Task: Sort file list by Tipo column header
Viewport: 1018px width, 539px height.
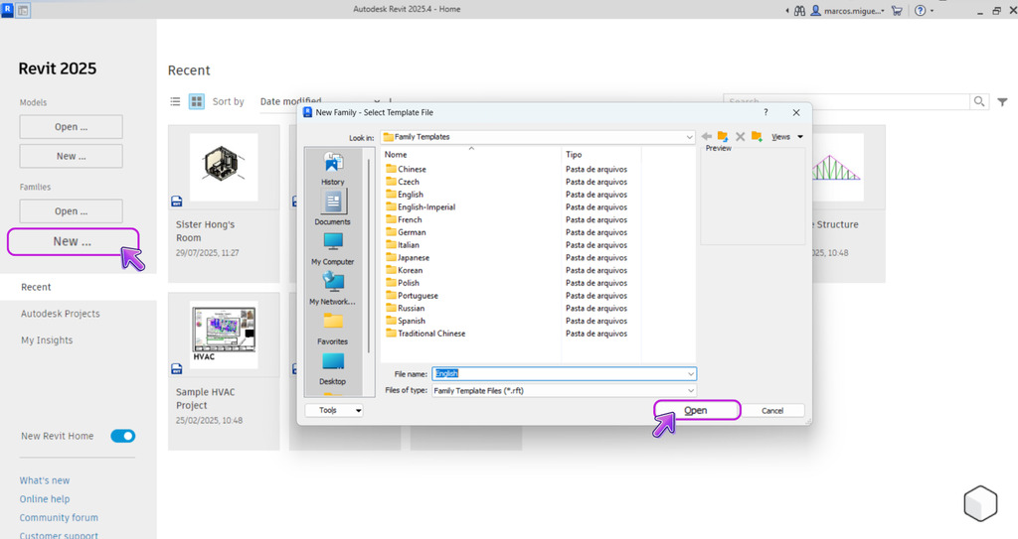Action: point(601,155)
